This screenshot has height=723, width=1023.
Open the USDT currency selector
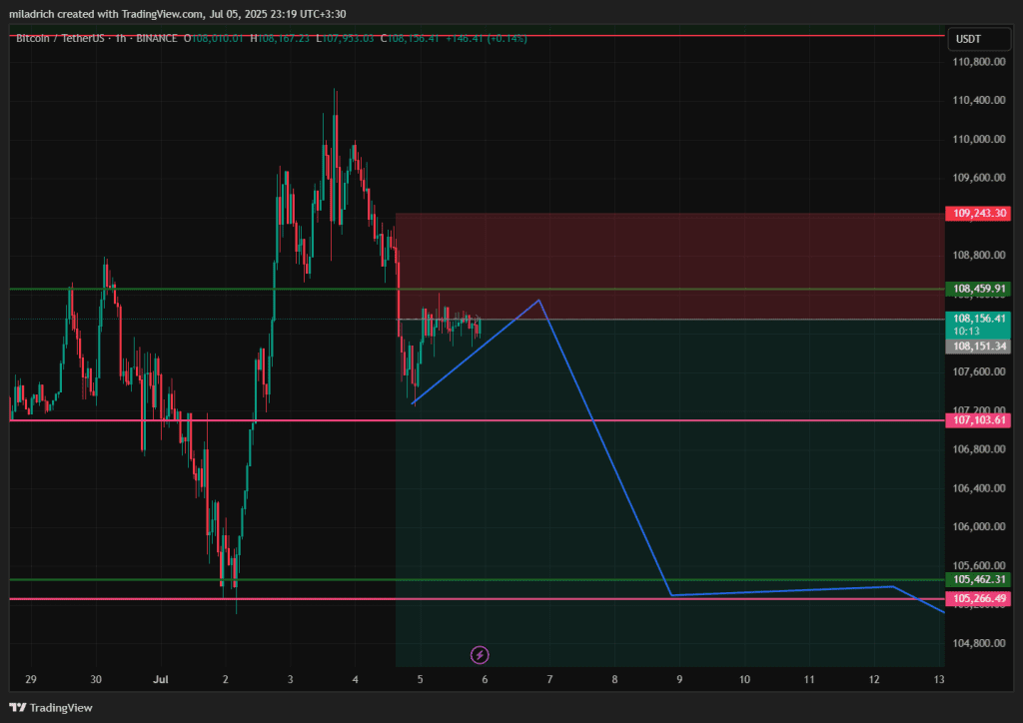click(968, 39)
